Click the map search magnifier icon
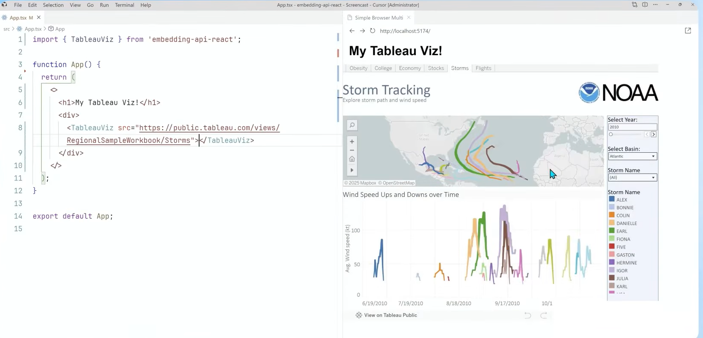This screenshot has width=703, height=338. [x=352, y=125]
